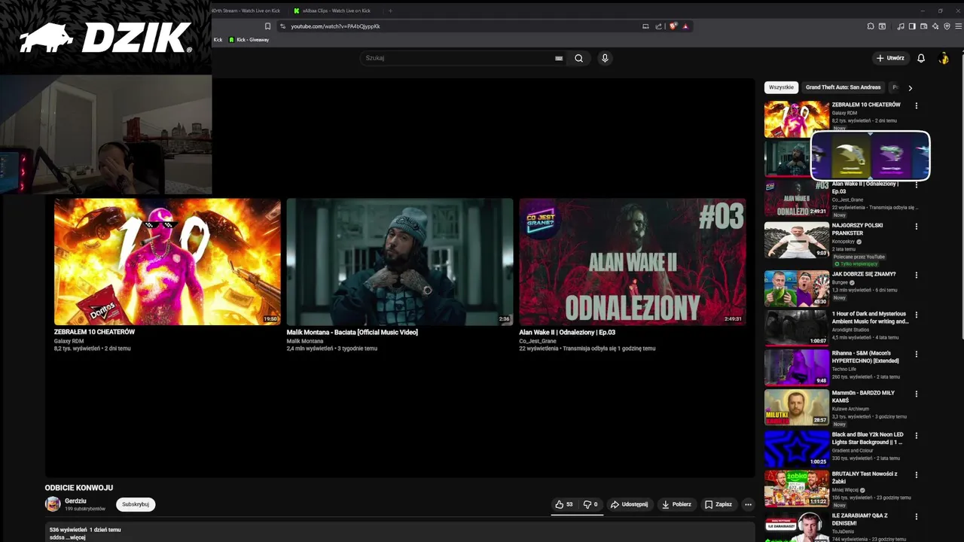The width and height of the screenshot is (964, 542).
Task: Open the Brave VPN shield icon
Action: [x=947, y=26]
